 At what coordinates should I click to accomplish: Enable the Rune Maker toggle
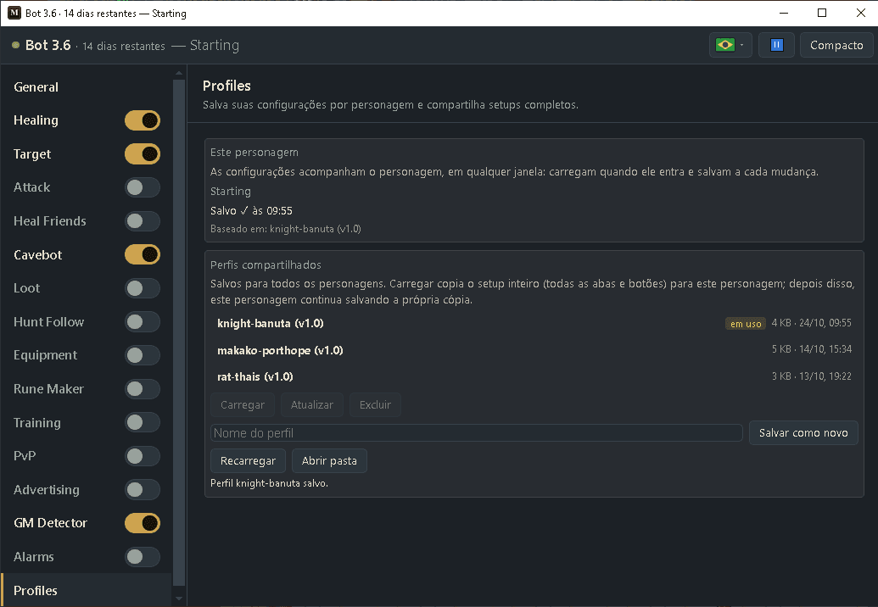point(143,389)
